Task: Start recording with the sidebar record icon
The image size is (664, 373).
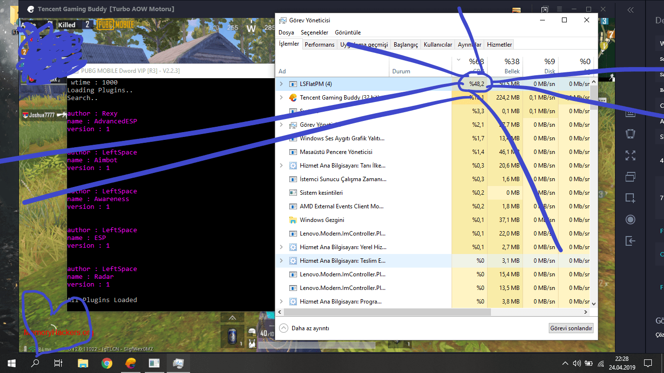Action: (630, 219)
